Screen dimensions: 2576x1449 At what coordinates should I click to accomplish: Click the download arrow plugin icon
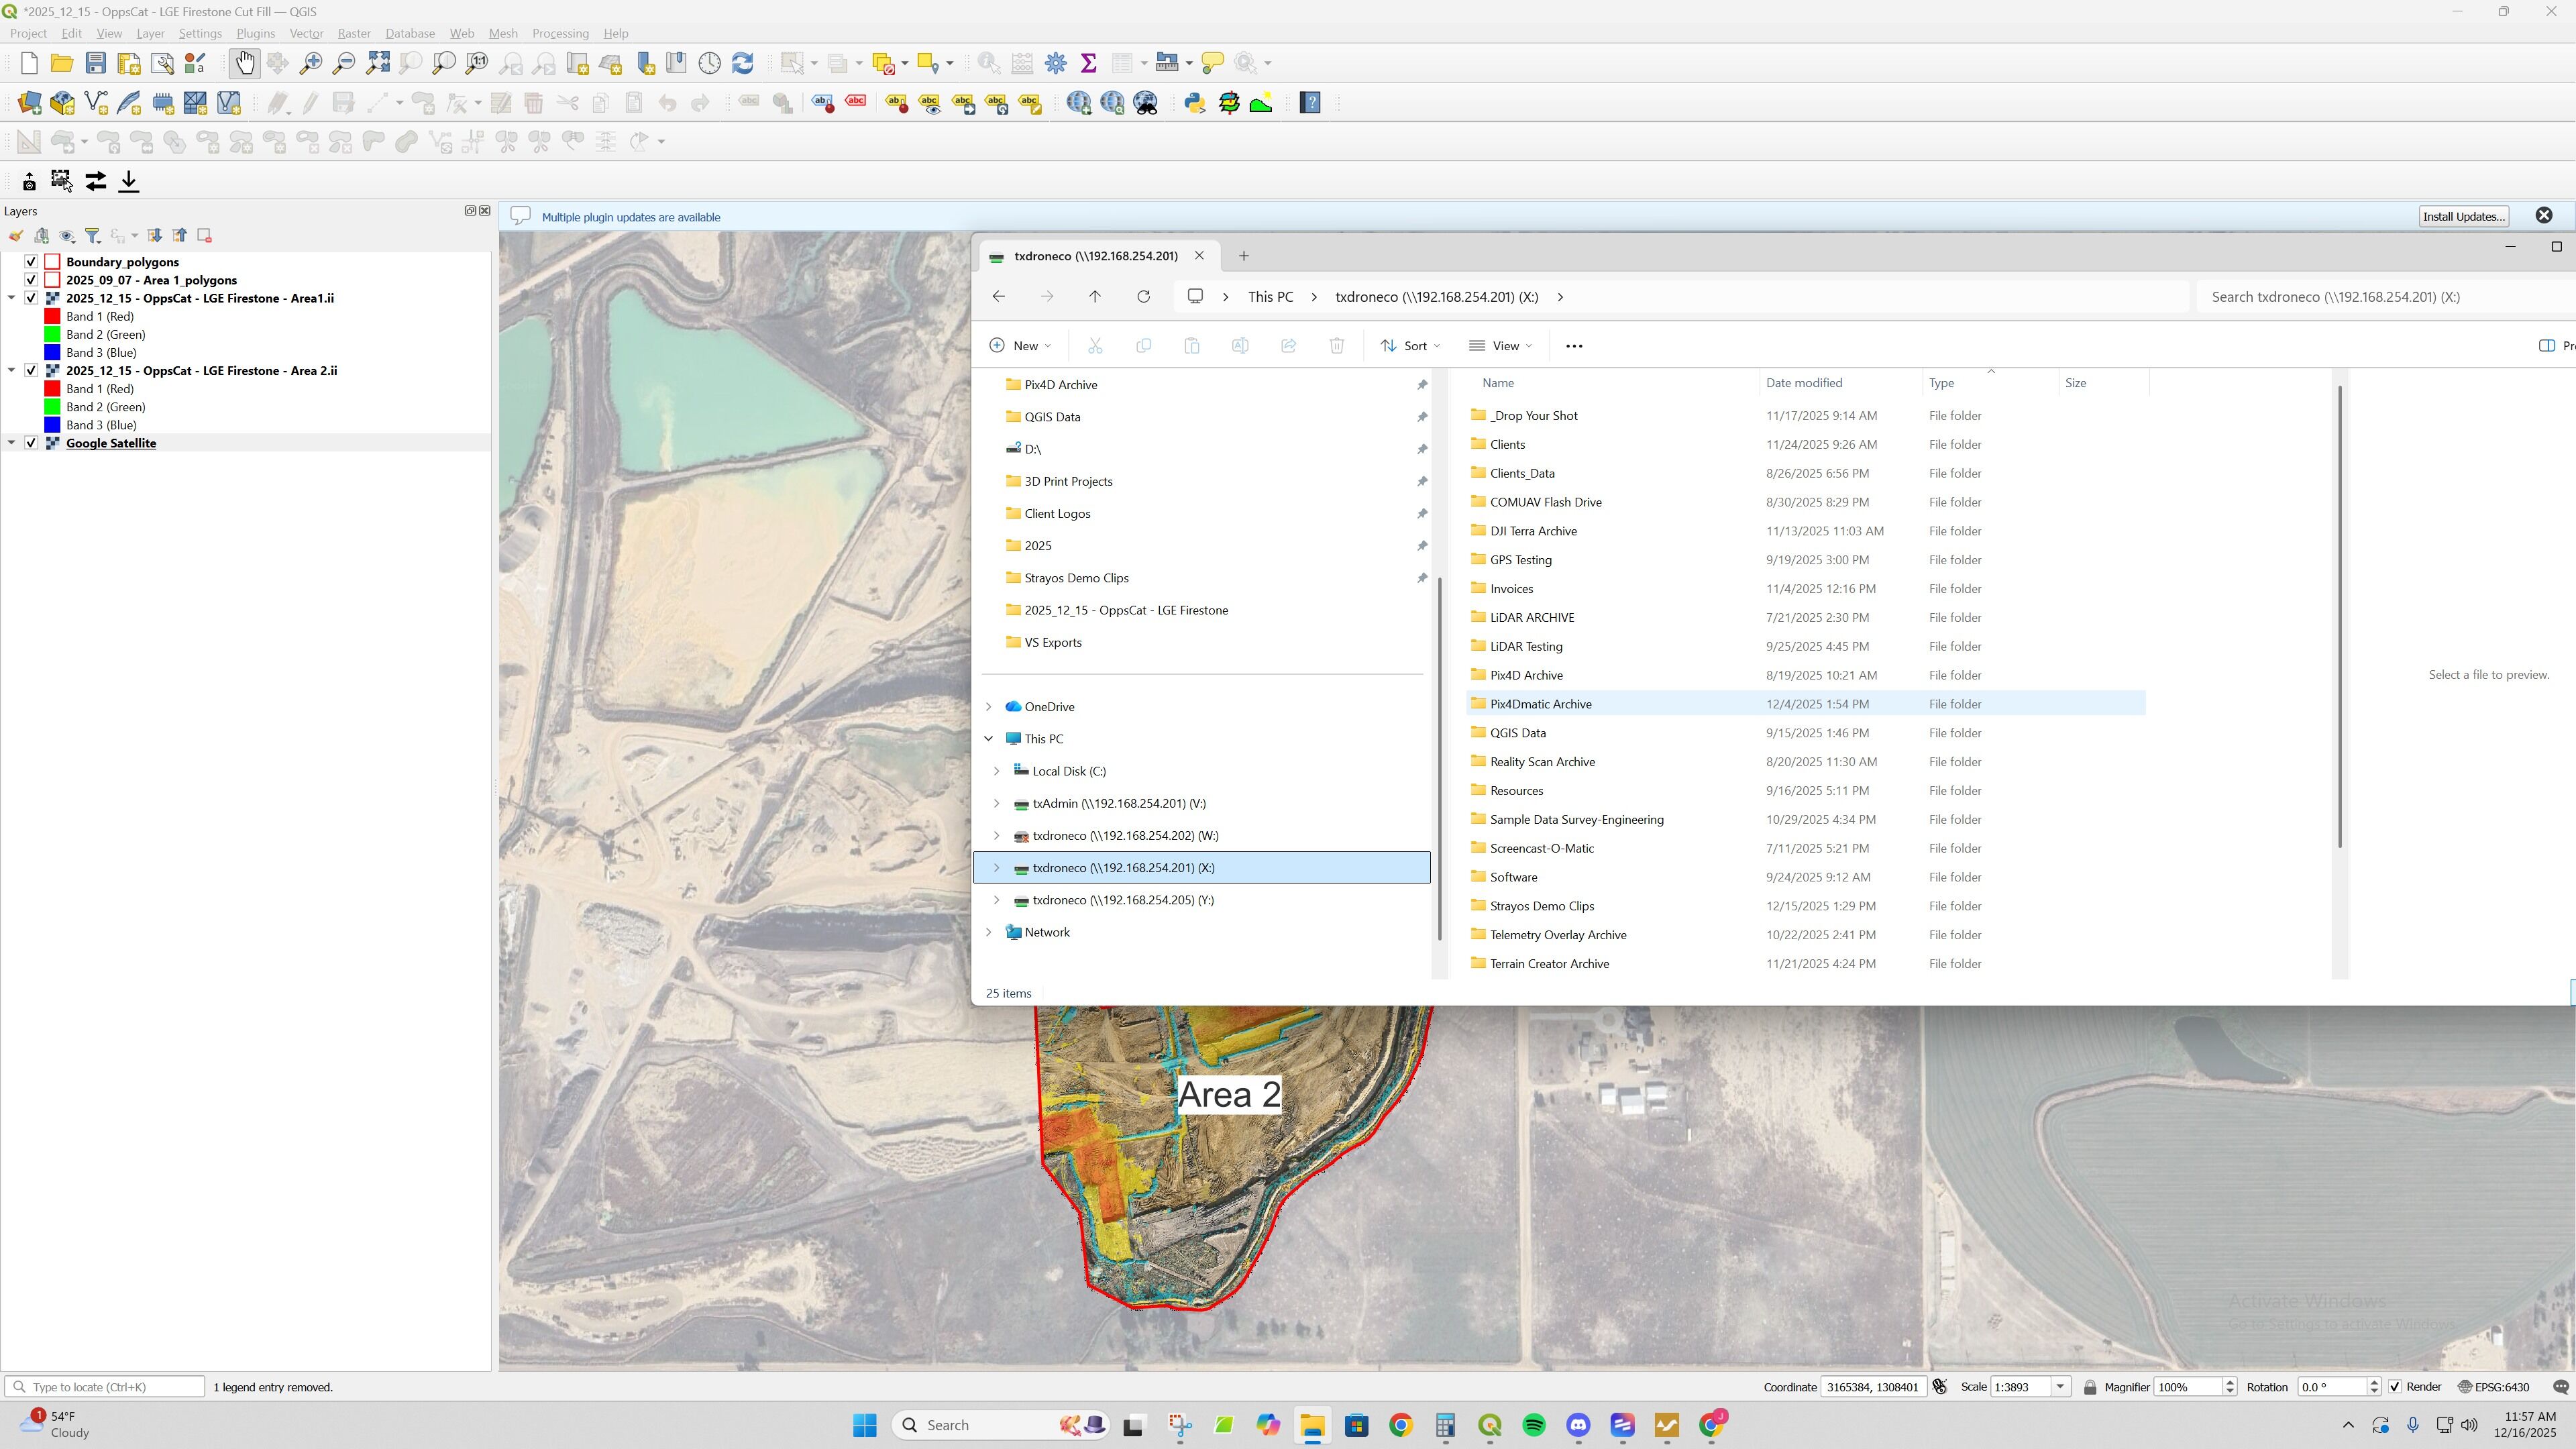pos(129,181)
